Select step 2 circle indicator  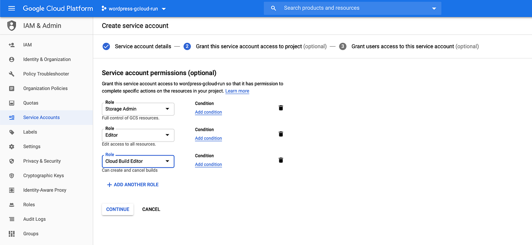187,46
